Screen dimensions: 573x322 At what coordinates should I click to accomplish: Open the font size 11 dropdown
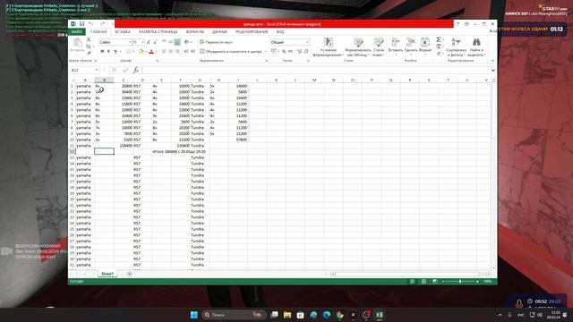pos(142,42)
